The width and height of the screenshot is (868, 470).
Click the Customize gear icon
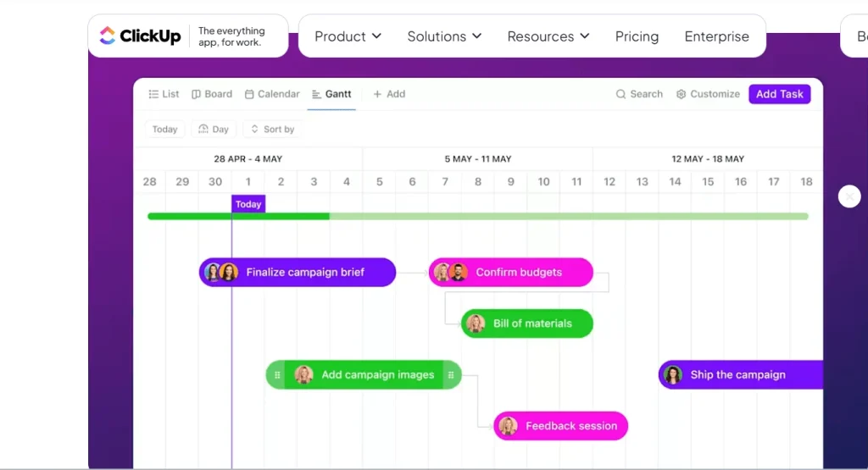(681, 94)
